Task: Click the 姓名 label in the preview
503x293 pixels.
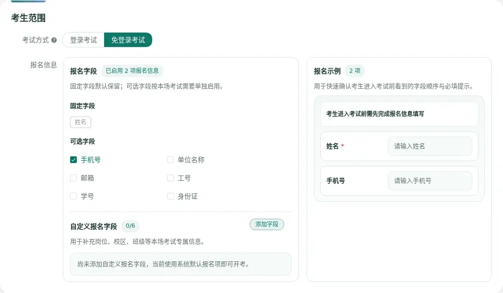Action: click(332, 146)
